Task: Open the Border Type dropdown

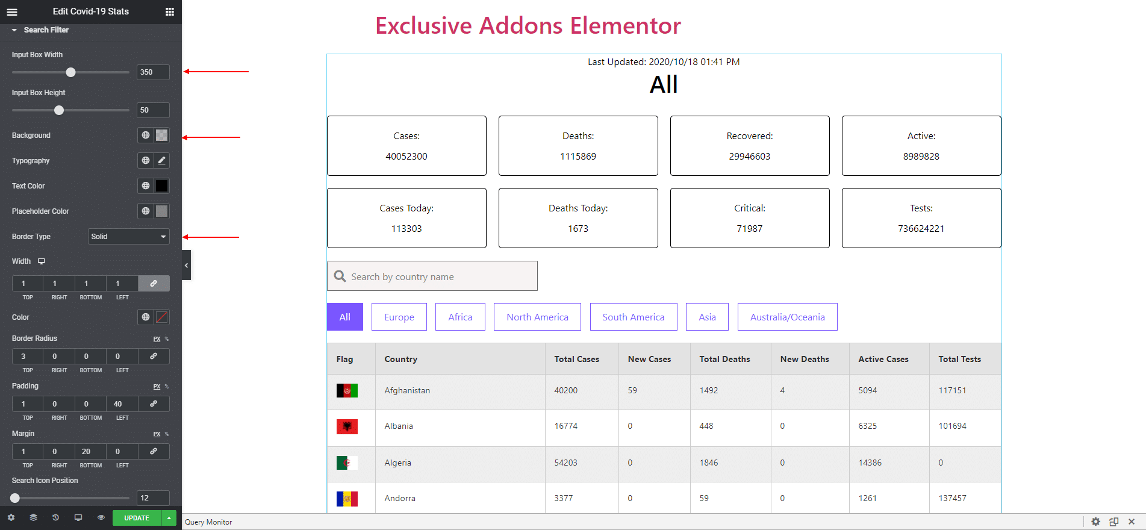Action: (x=129, y=237)
